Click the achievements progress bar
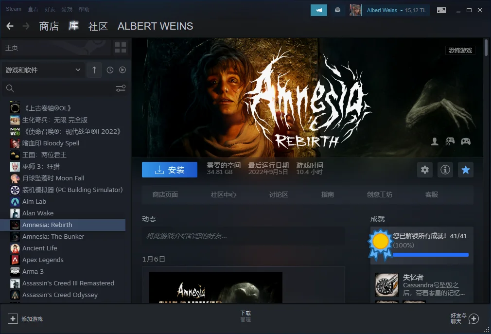The image size is (491, 334). tap(431, 255)
